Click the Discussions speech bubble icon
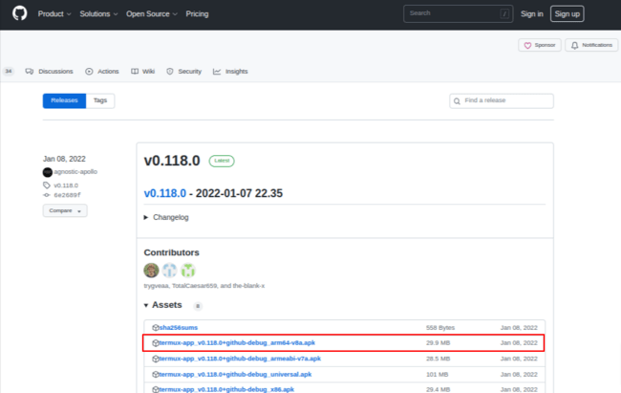 pos(30,72)
